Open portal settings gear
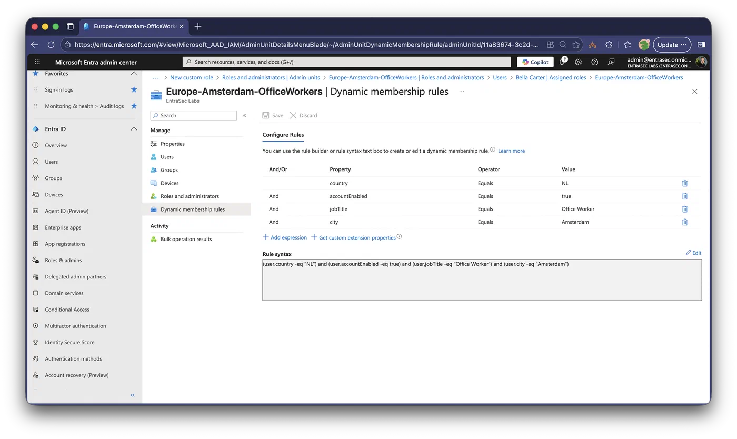Screen dimensions: 737x439 578,62
